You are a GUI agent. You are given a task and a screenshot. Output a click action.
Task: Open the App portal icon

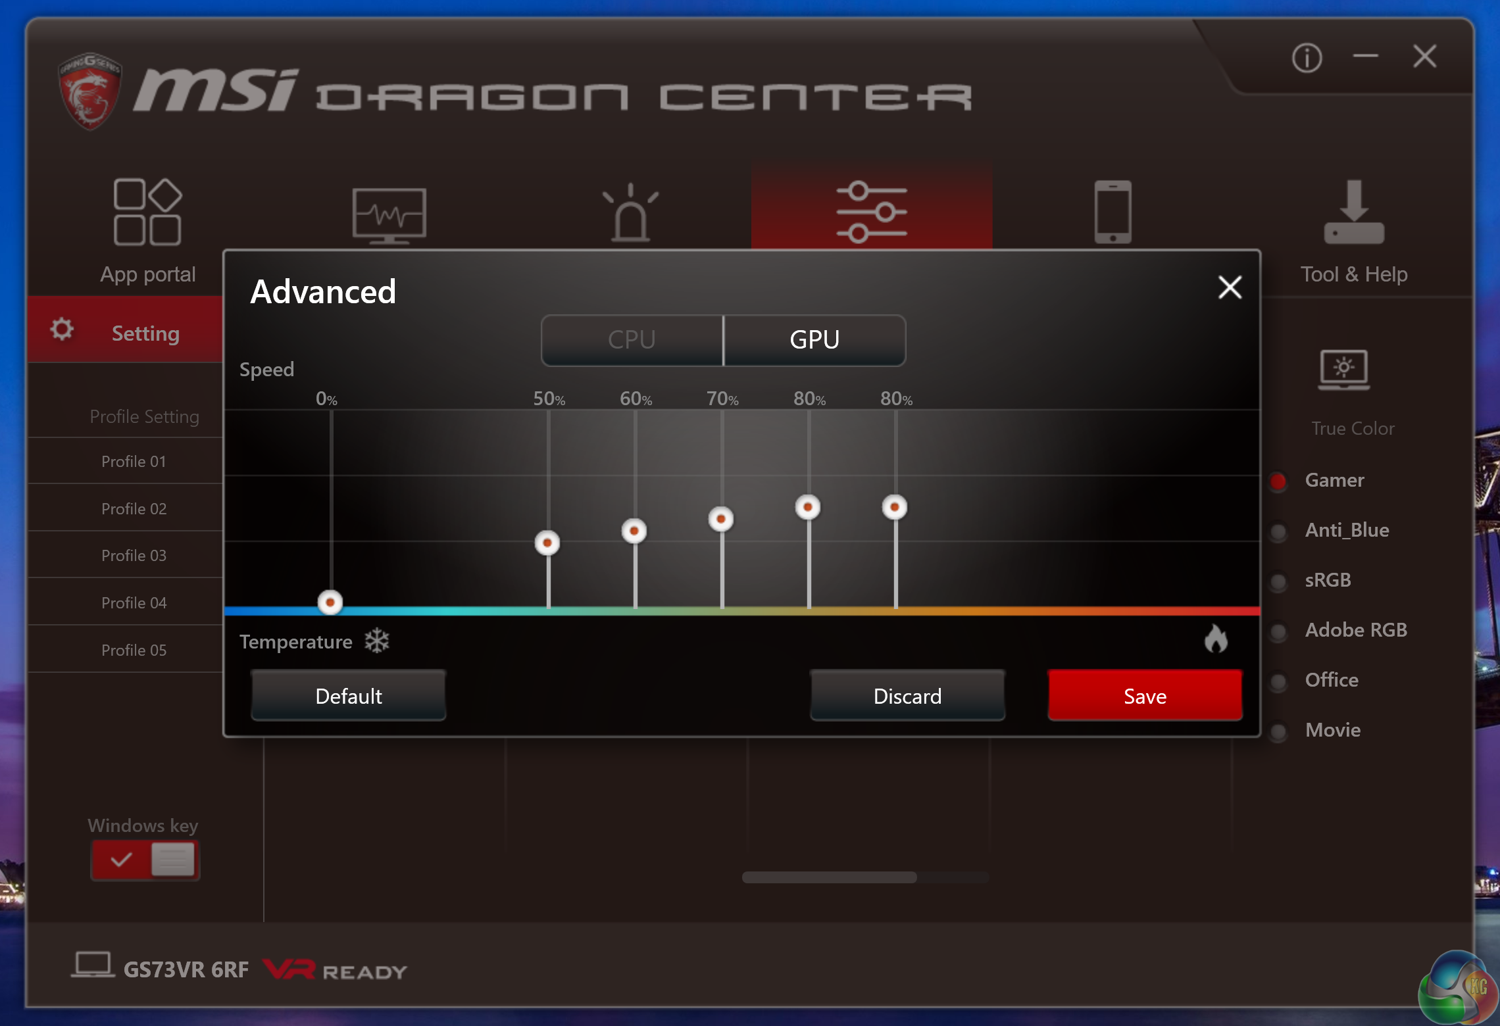tap(147, 212)
